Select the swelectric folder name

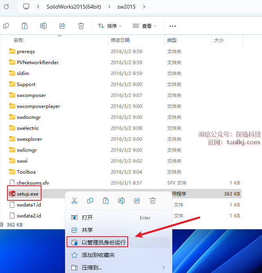coord(28,128)
